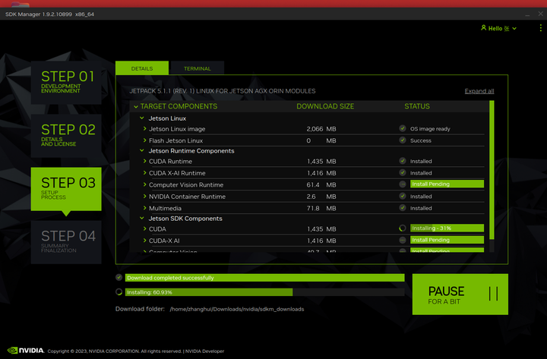Click the CUDA-X AI pending status icon
The width and height of the screenshot is (547, 359).
point(403,240)
